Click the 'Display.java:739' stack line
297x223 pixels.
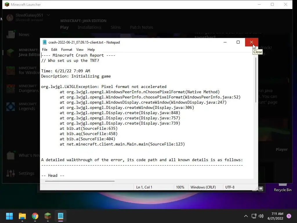coord(120,123)
